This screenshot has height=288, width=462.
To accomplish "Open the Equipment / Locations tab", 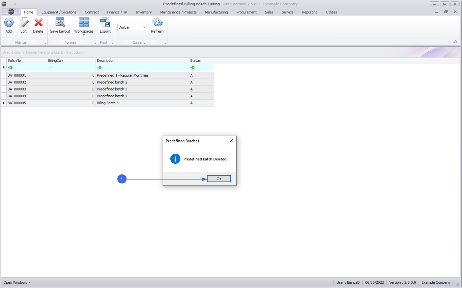I will click(59, 12).
